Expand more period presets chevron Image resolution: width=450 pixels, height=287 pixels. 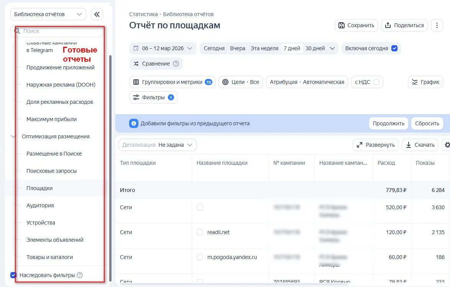(332, 48)
